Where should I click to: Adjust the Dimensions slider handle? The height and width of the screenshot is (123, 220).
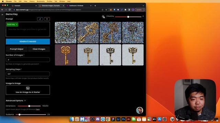pos(29,106)
